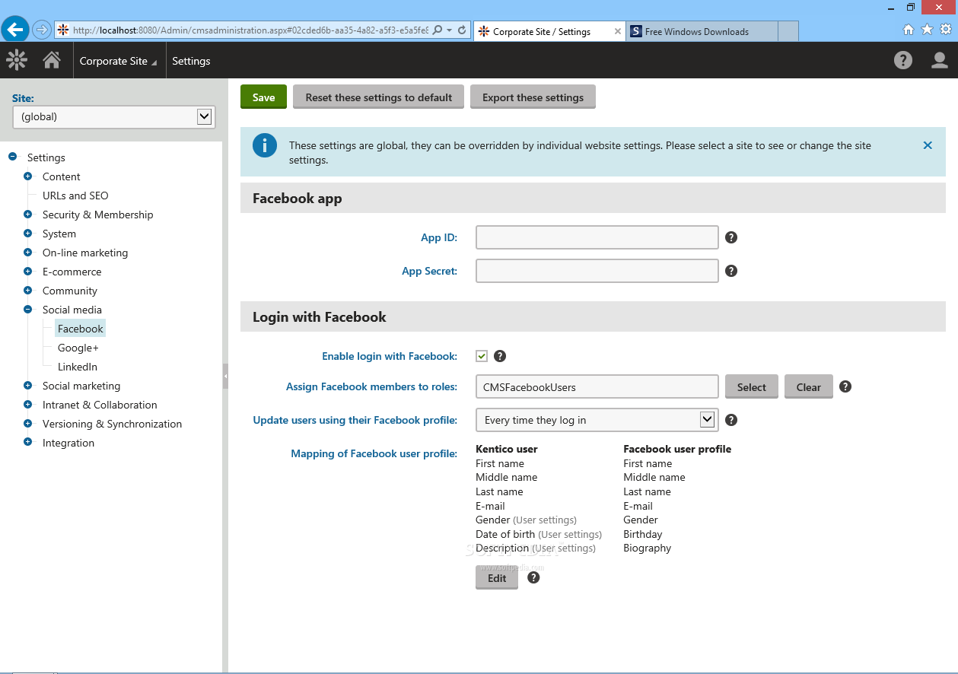Expand the Security & Membership node
The width and height of the screenshot is (958, 674).
pyautogui.click(x=27, y=215)
